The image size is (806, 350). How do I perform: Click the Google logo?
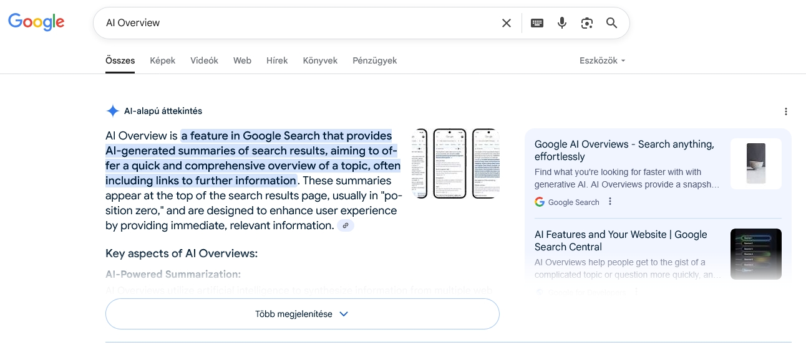pyautogui.click(x=36, y=22)
